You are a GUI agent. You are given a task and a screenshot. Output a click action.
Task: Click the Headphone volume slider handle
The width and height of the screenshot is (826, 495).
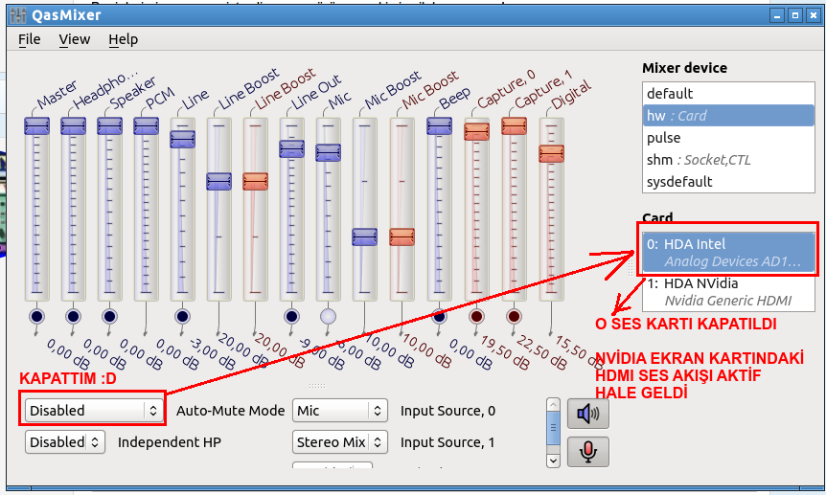[73, 125]
